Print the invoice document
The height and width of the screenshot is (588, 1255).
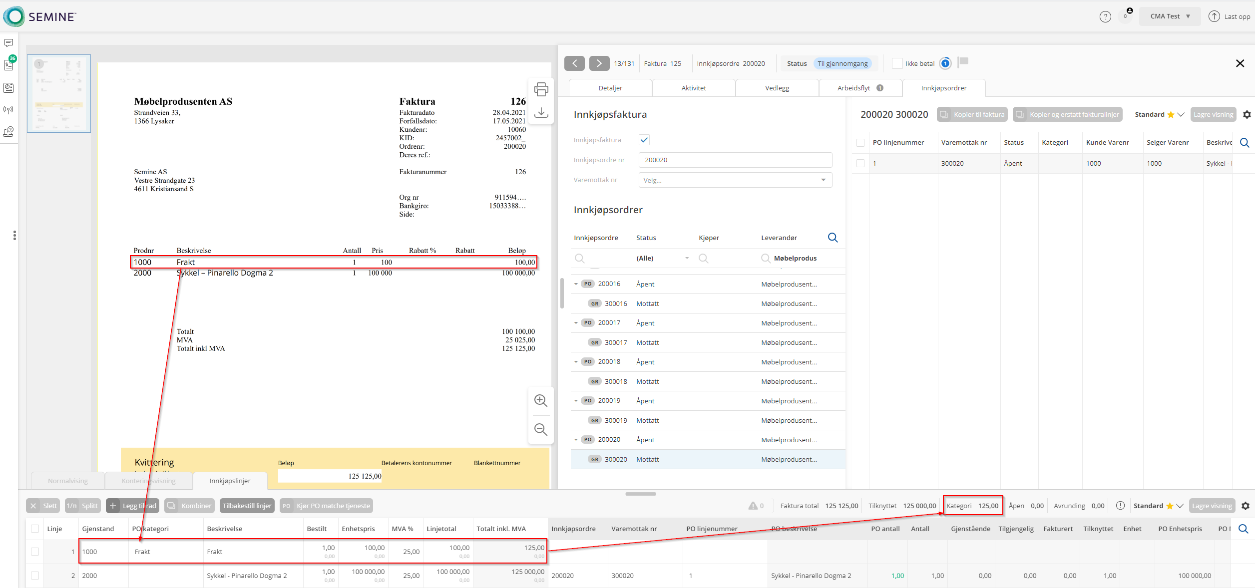pyautogui.click(x=541, y=90)
